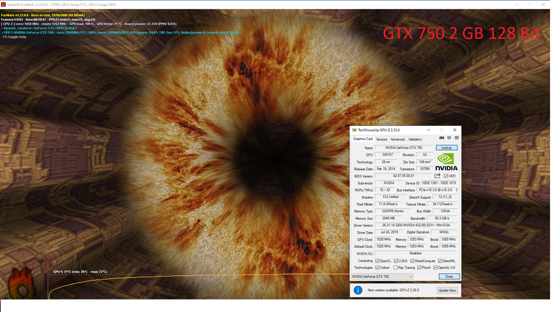This screenshot has height=312, width=556.
Task: Click the Update Now button
Action: [x=447, y=290]
